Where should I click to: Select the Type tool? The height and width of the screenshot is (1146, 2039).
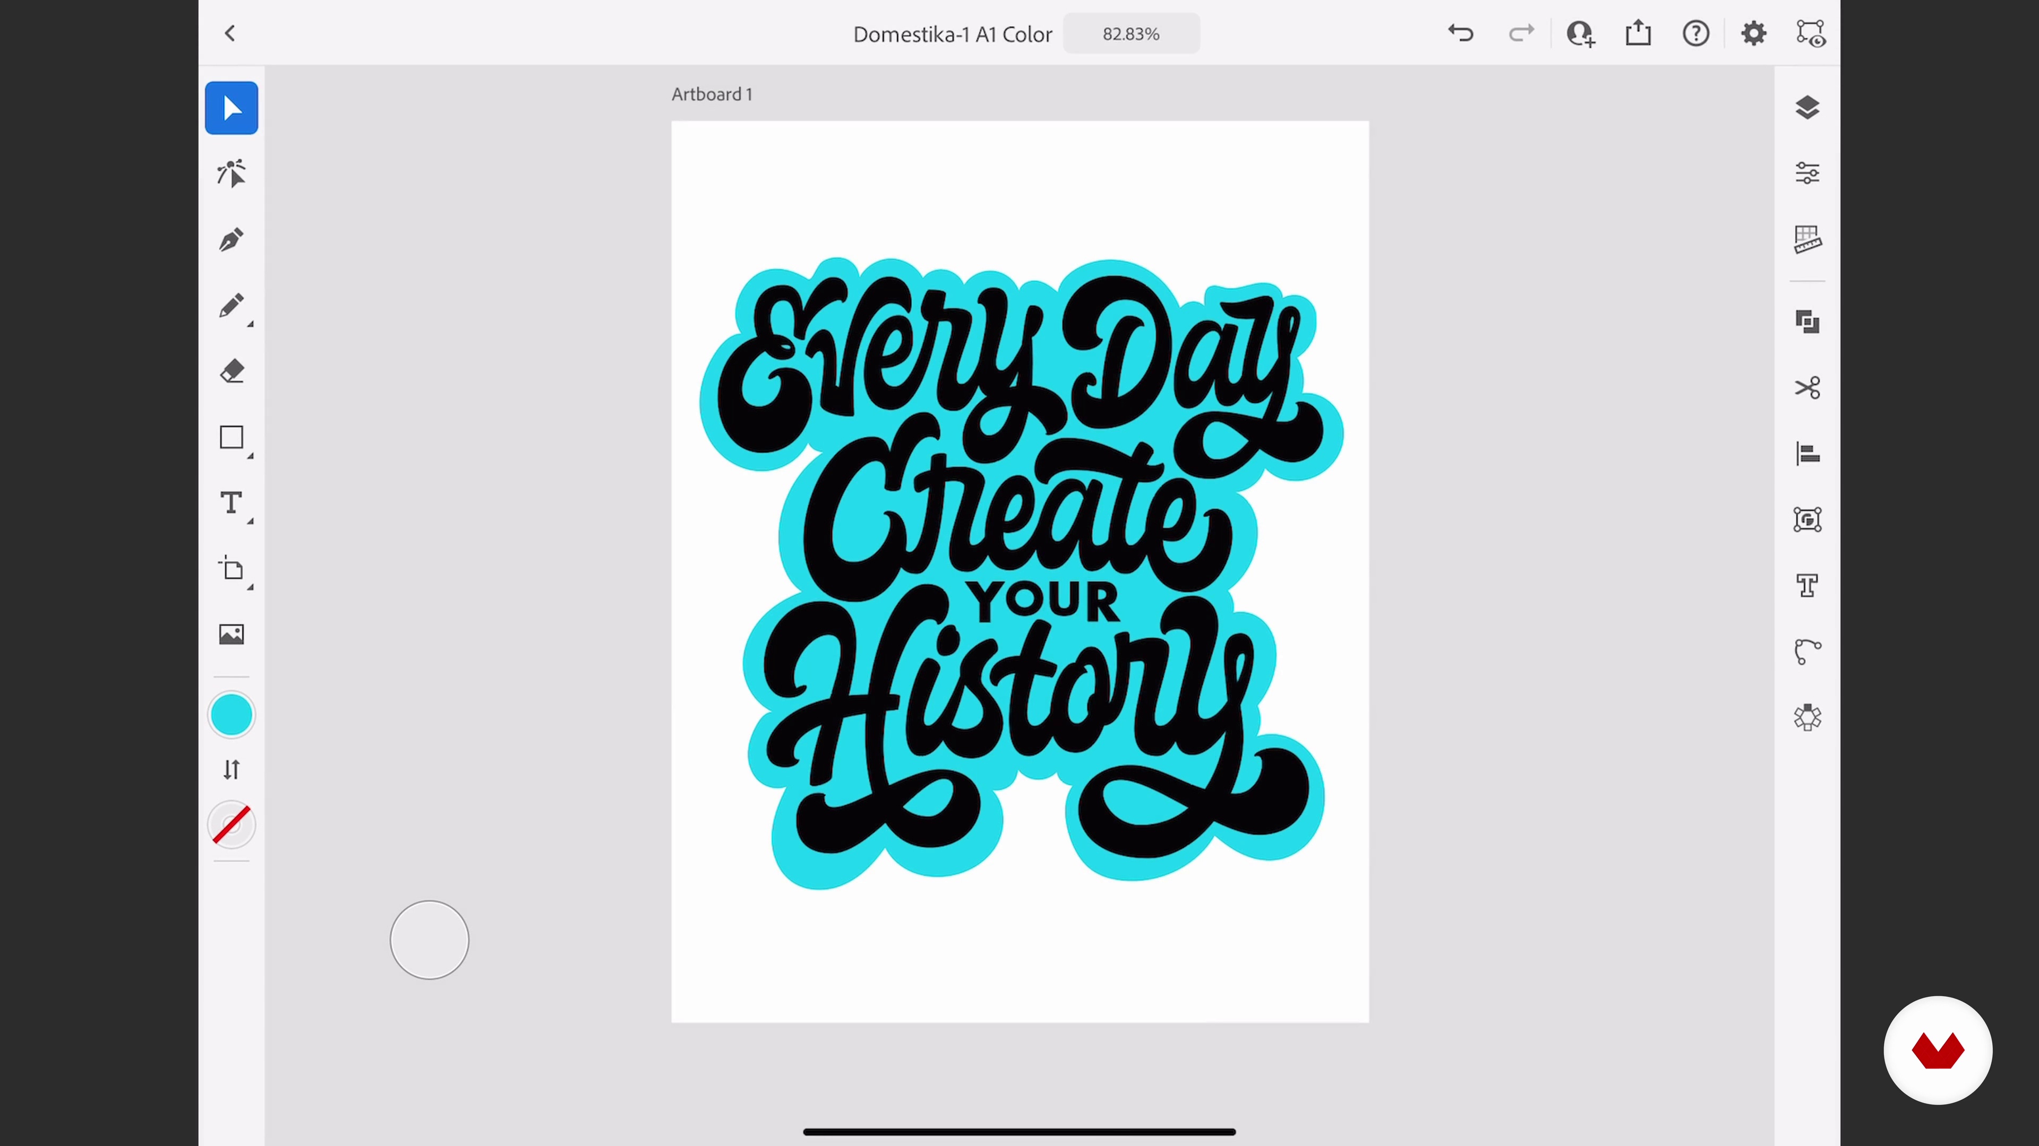click(x=231, y=503)
